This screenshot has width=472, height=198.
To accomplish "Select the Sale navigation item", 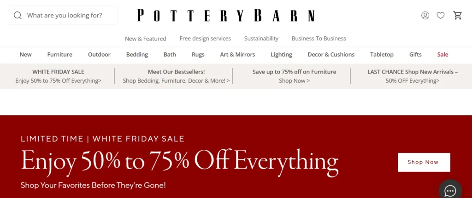I will pos(442,54).
